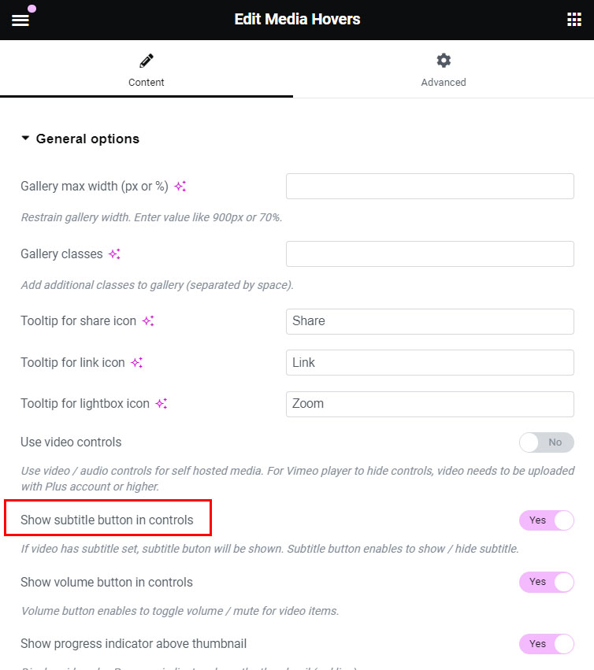The width and height of the screenshot is (594, 670).
Task: Click AI sparkle beside Tooltip for link icon
Action: [x=136, y=363]
